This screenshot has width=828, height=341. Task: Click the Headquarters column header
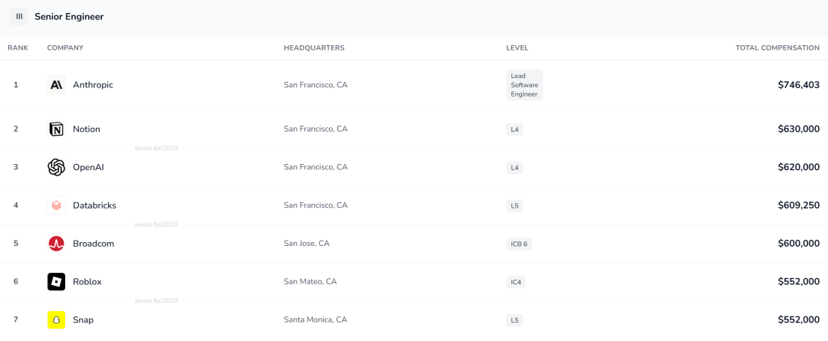(x=314, y=48)
